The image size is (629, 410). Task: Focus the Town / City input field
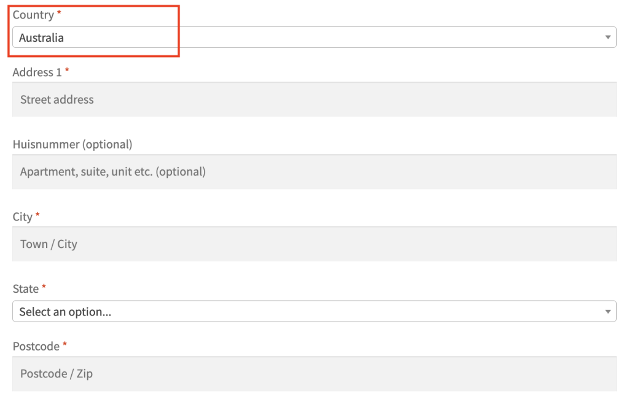[x=314, y=244]
